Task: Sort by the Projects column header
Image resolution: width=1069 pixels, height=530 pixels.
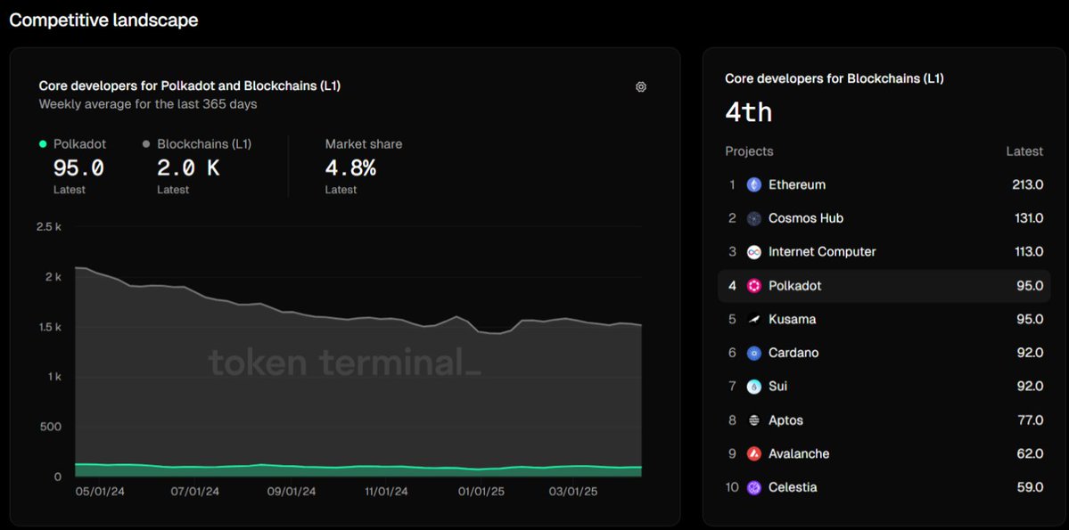Action: point(749,151)
